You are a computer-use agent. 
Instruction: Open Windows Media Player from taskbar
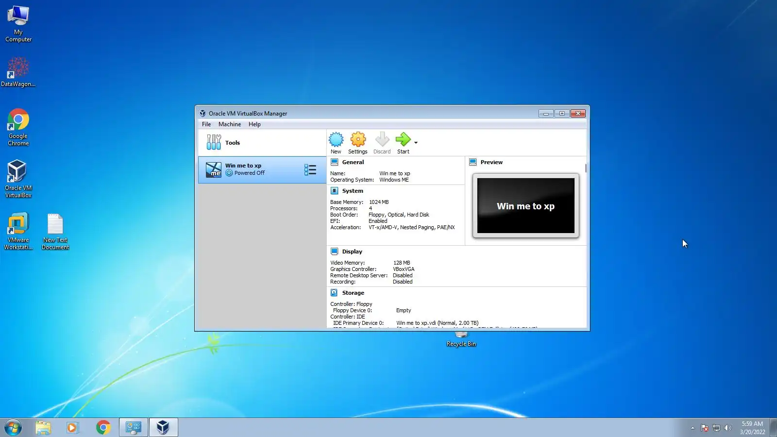(72, 427)
